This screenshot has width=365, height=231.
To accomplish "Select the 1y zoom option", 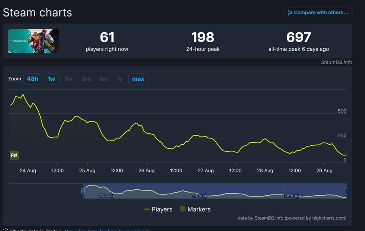I will pos(119,79).
